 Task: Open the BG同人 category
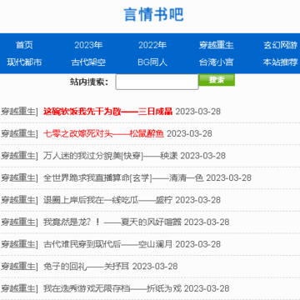click(x=152, y=62)
